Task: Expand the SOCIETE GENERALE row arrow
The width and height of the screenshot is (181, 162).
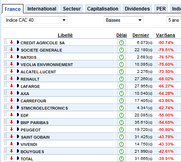Action: point(18,50)
